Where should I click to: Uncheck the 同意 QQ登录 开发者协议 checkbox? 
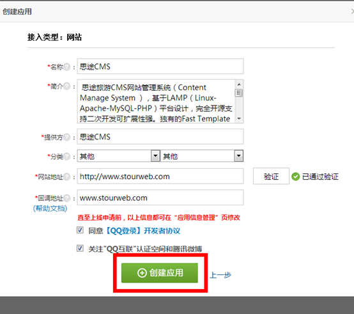pos(80,230)
